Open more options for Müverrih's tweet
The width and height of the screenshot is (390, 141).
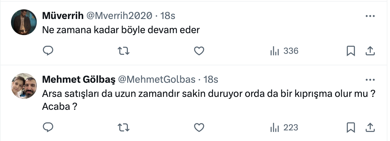[370, 15]
